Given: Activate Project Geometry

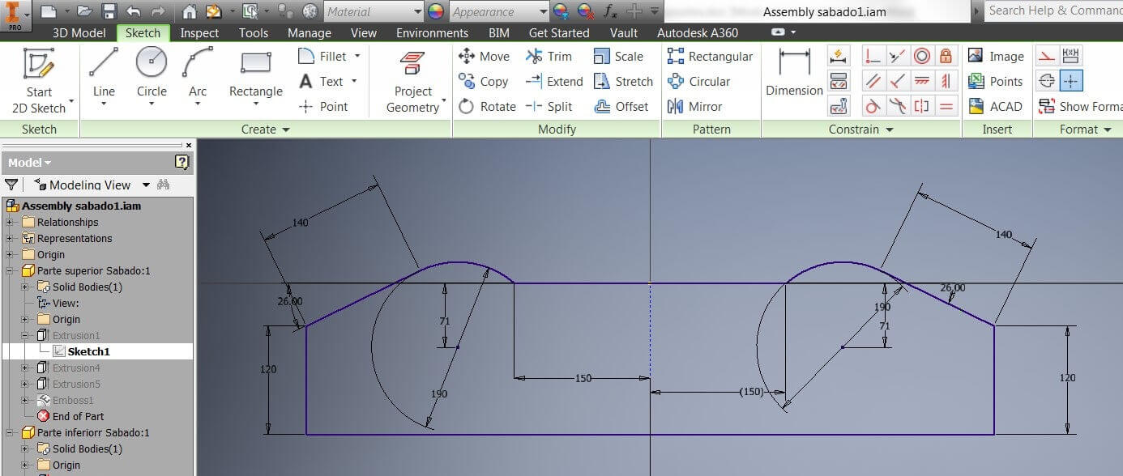Looking at the screenshot, I should pyautogui.click(x=414, y=83).
